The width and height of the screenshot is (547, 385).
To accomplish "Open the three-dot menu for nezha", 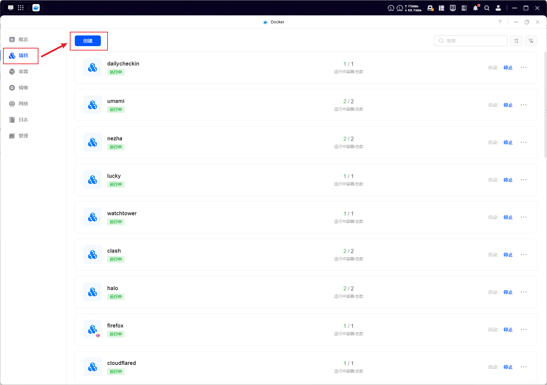I will coord(523,142).
